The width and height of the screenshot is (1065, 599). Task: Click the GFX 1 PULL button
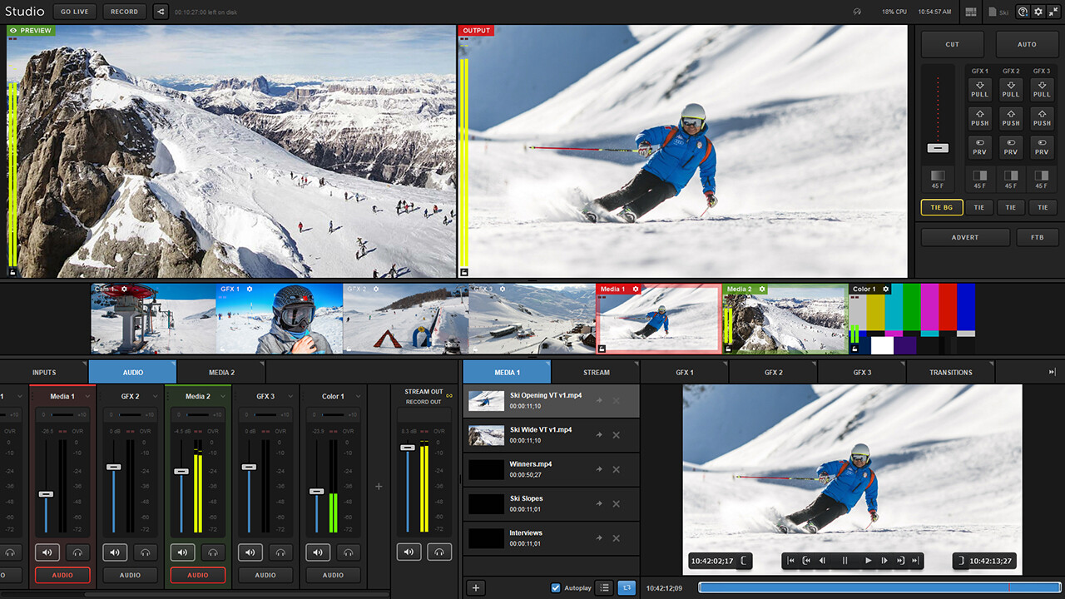coord(979,90)
